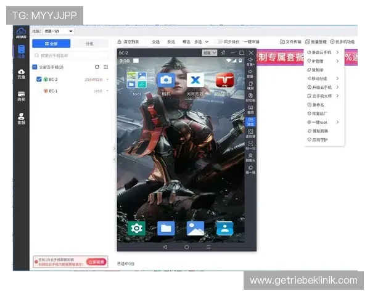Click 全选 select all button
The width and height of the screenshot is (370, 296).
pyautogui.click(x=156, y=42)
